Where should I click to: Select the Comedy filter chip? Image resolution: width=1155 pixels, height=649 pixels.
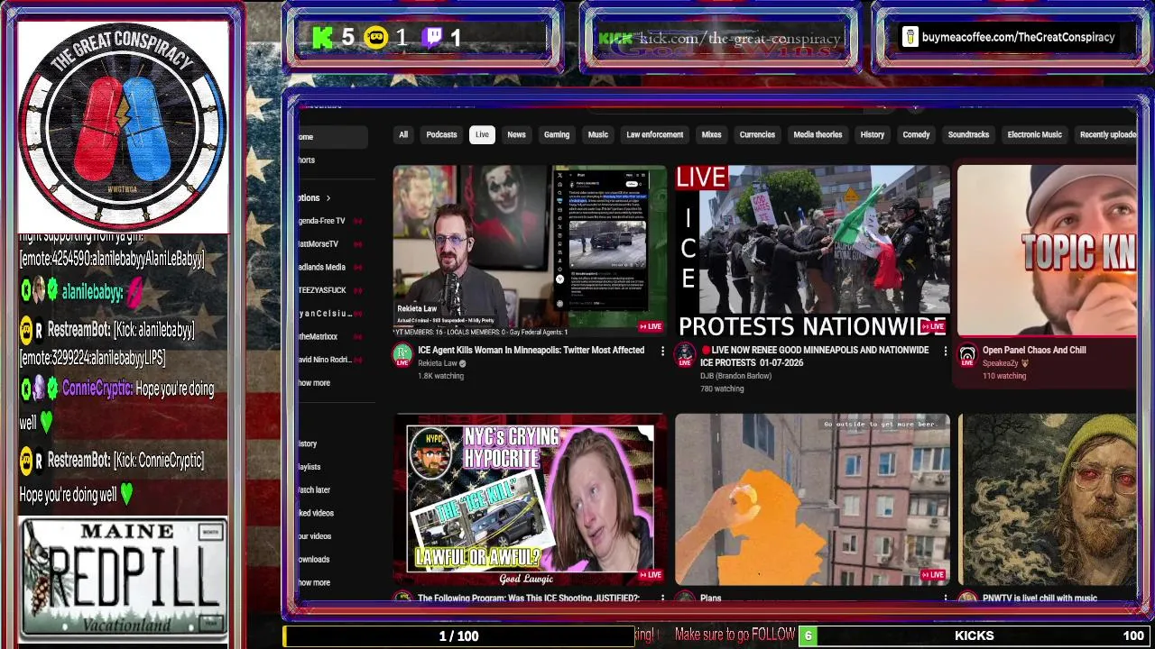click(916, 134)
